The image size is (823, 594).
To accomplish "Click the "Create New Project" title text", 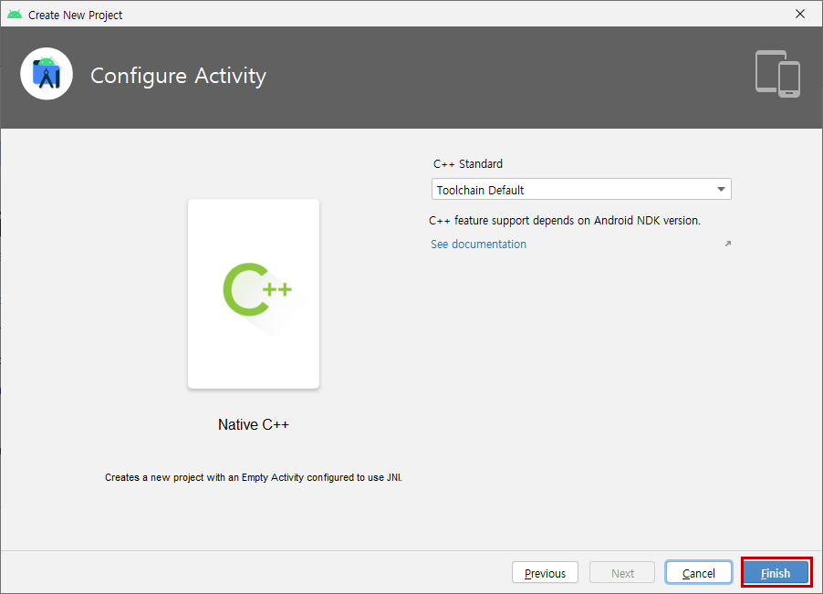I will pyautogui.click(x=75, y=16).
